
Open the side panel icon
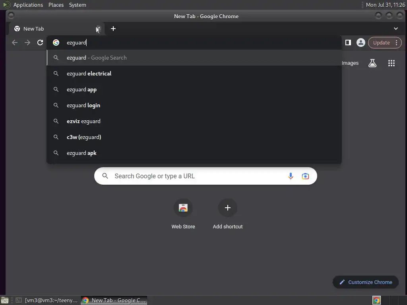click(x=348, y=42)
